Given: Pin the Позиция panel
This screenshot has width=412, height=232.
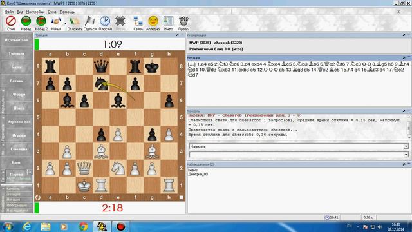Looking at the screenshot, I should (x=178, y=35).
